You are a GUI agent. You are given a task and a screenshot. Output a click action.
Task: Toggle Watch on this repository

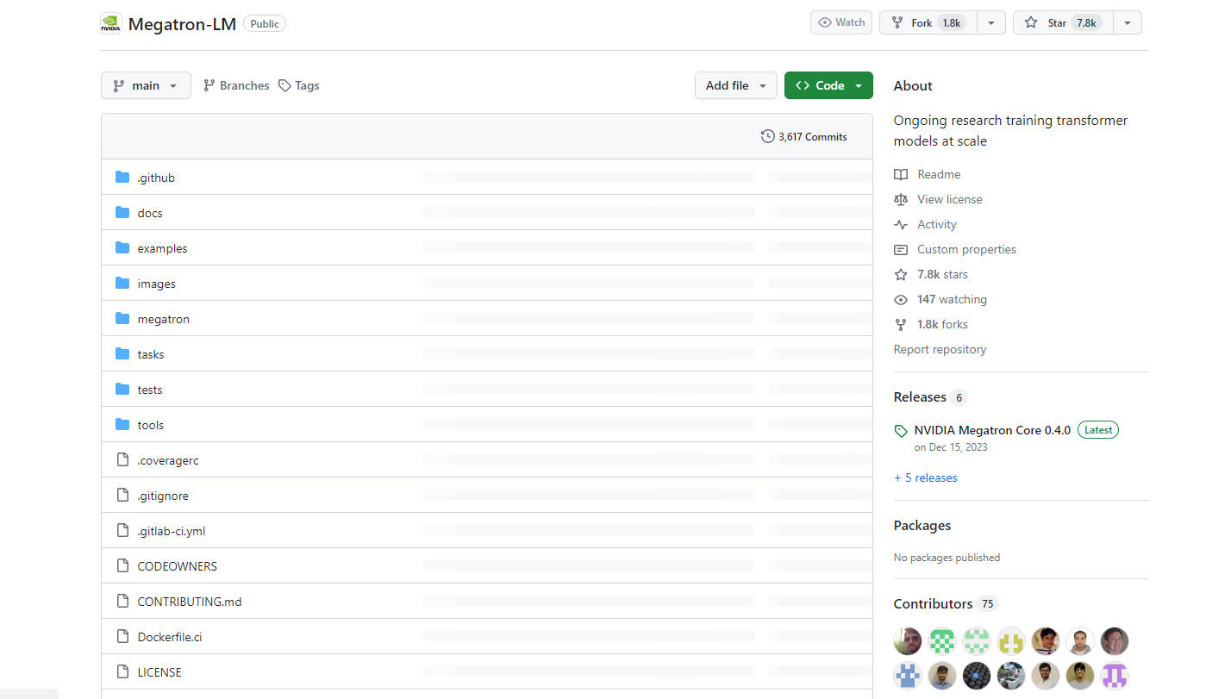click(840, 22)
